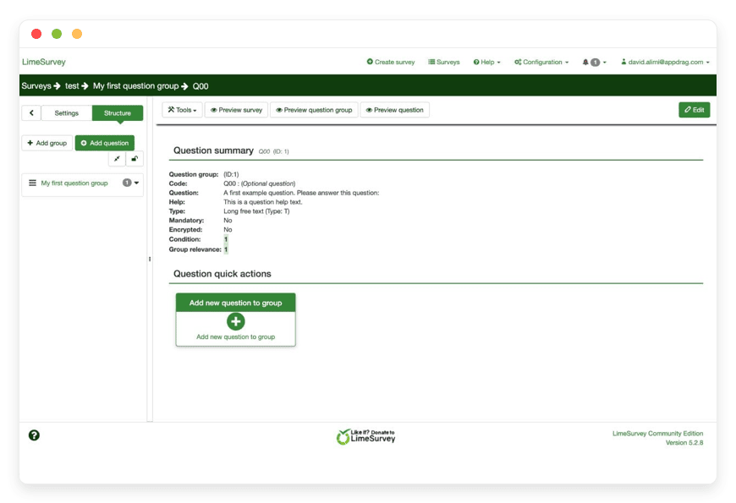Open the david.alimi@appdrag.com user menu
Screen dimensions: 736x503
(665, 62)
